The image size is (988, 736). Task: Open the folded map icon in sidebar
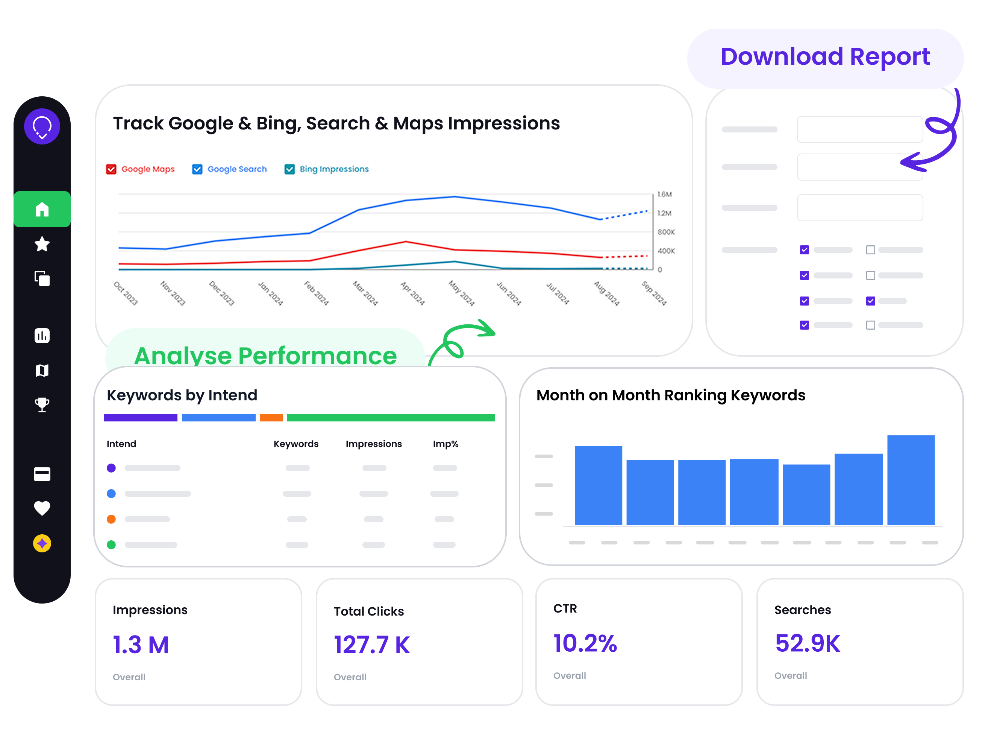coord(42,370)
